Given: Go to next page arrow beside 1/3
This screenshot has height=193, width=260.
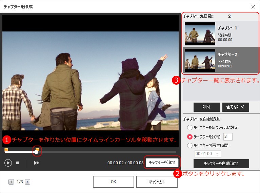Looking at the screenshot, I should point(27,182).
